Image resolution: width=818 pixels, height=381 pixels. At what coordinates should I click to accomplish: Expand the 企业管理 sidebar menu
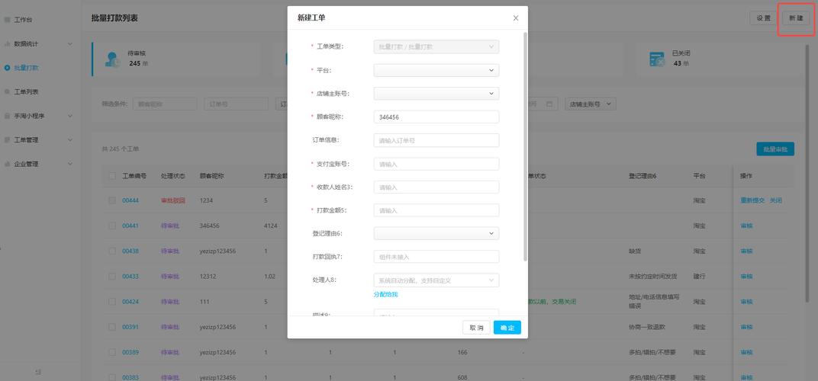click(x=70, y=164)
